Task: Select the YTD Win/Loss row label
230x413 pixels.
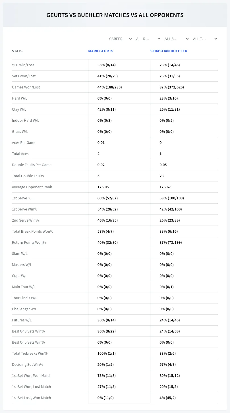Action: pyautogui.click(x=23, y=65)
